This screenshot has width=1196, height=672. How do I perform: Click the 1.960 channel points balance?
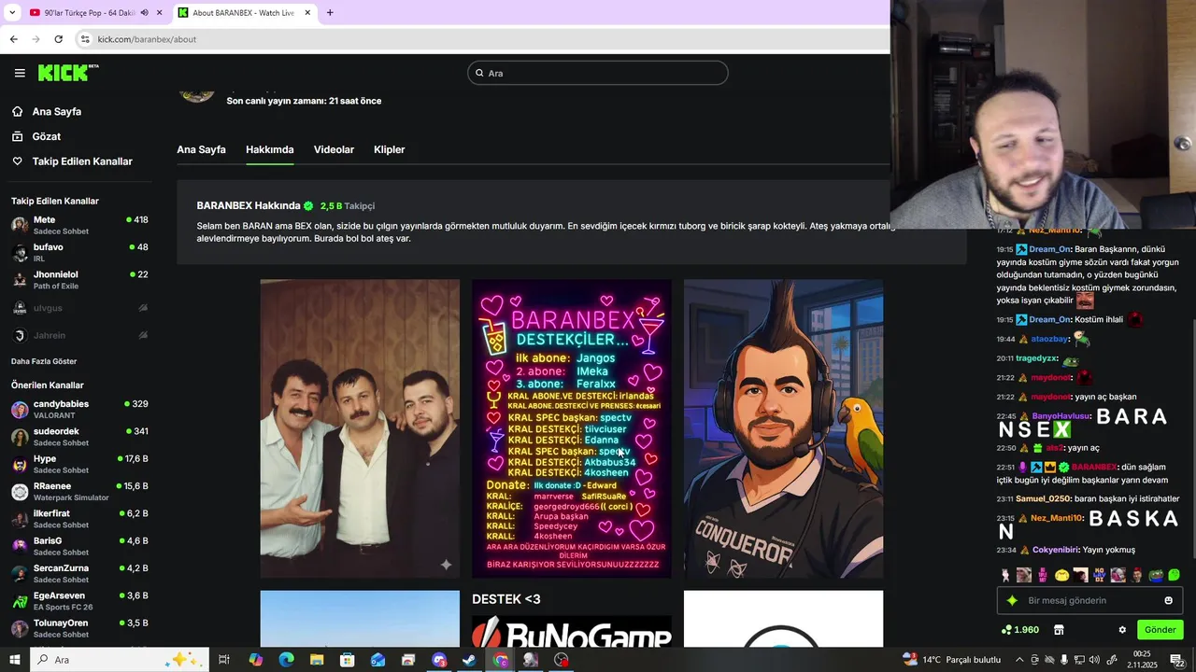pos(1019,630)
